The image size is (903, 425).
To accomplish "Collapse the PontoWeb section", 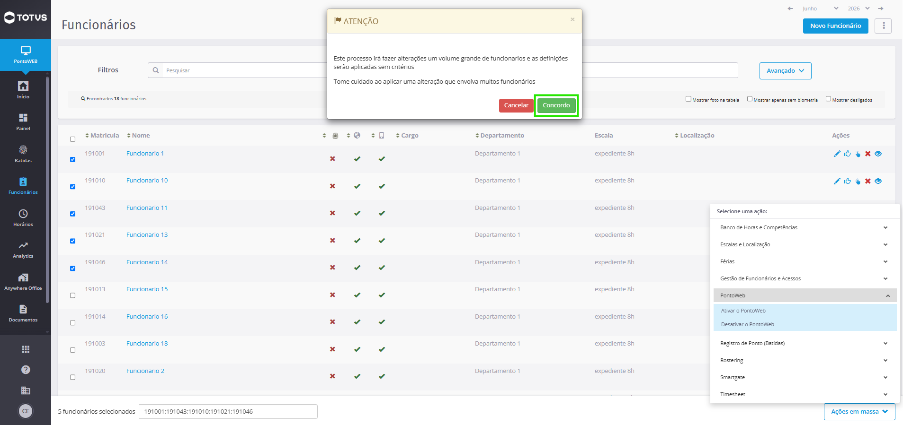I will click(x=805, y=295).
